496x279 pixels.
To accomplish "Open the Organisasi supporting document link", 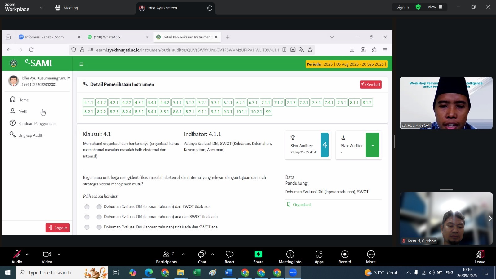I will click(x=302, y=205).
